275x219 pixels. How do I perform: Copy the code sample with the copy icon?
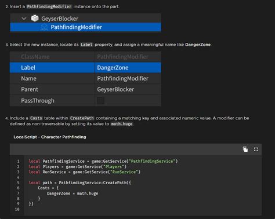point(245,149)
